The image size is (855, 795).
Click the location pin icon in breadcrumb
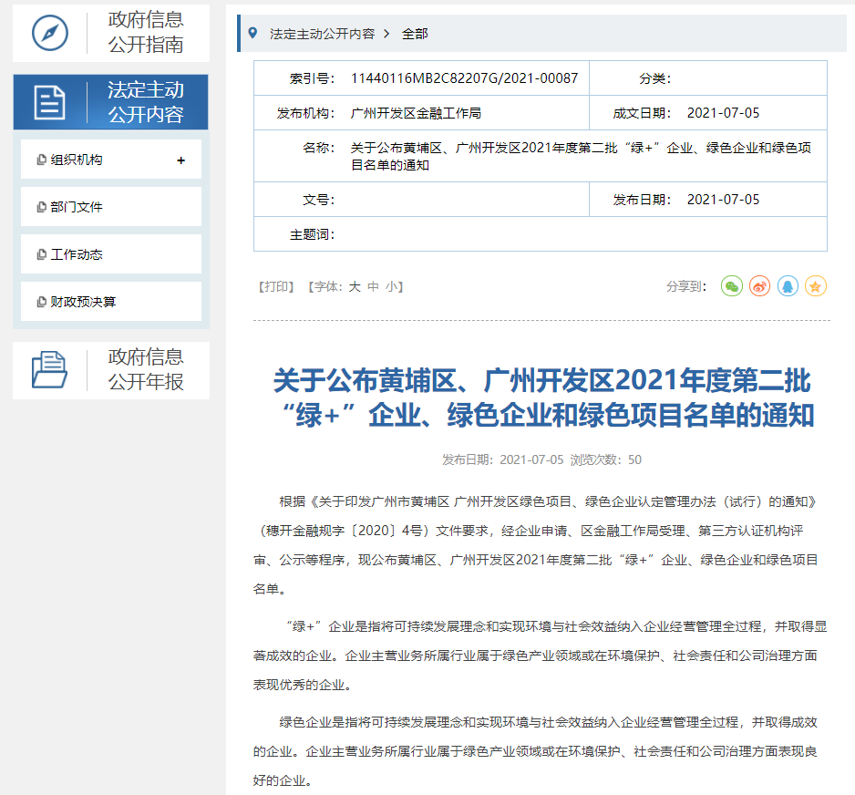(252, 33)
